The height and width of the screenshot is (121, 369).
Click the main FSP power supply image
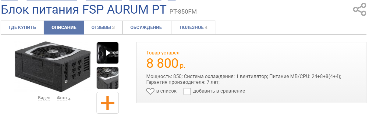coord(52,66)
